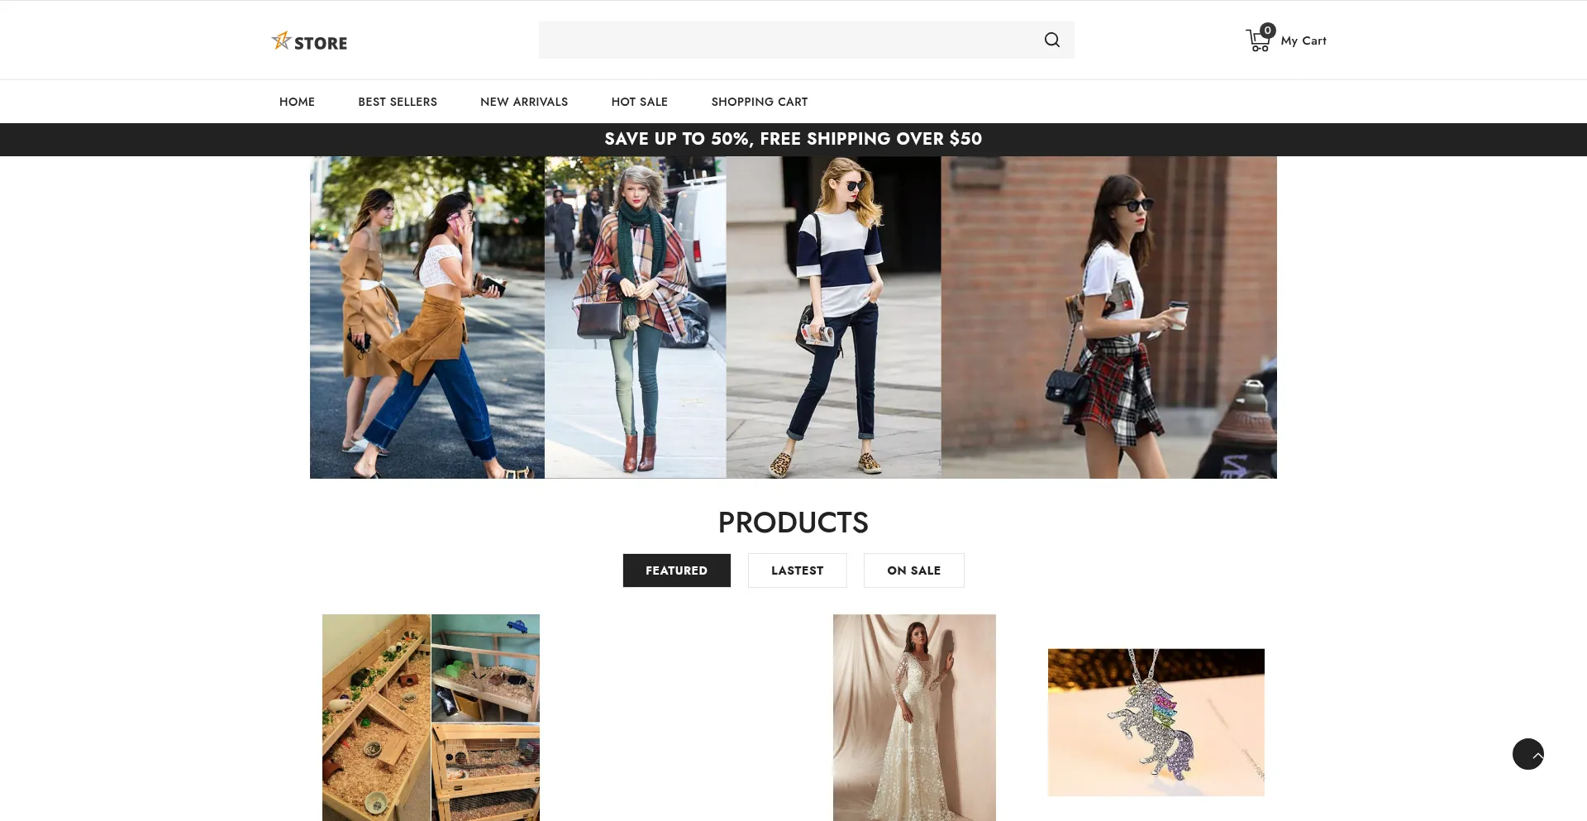Switch to the LASTEST products tab
Image resolution: width=1587 pixels, height=821 pixels.
tap(797, 570)
